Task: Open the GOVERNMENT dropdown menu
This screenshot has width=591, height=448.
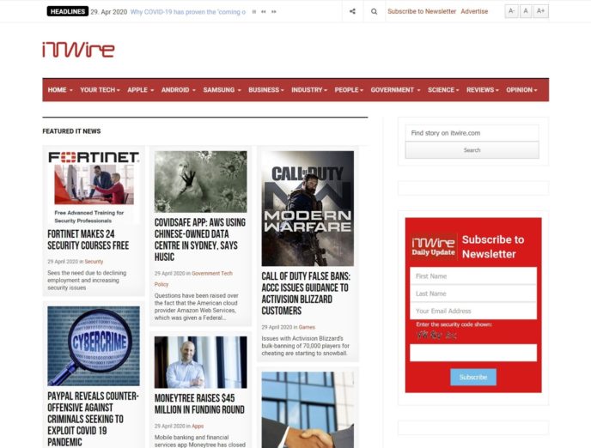Action: (395, 90)
